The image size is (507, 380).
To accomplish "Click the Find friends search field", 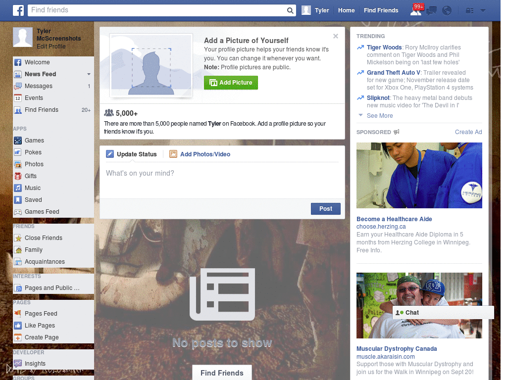I will (158, 10).
